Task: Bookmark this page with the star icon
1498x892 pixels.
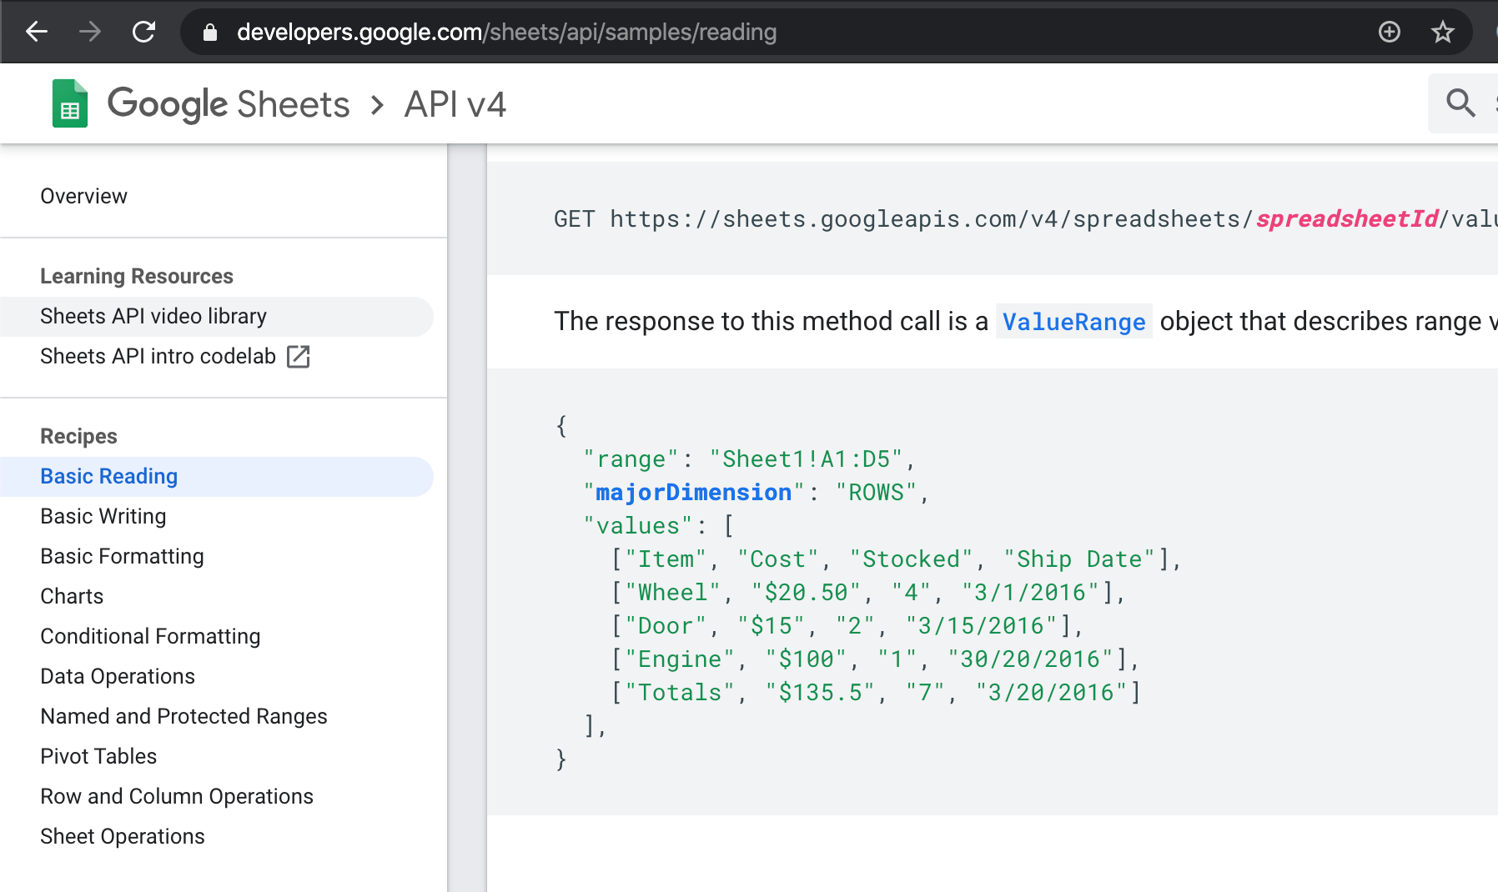Action: pyautogui.click(x=1443, y=32)
